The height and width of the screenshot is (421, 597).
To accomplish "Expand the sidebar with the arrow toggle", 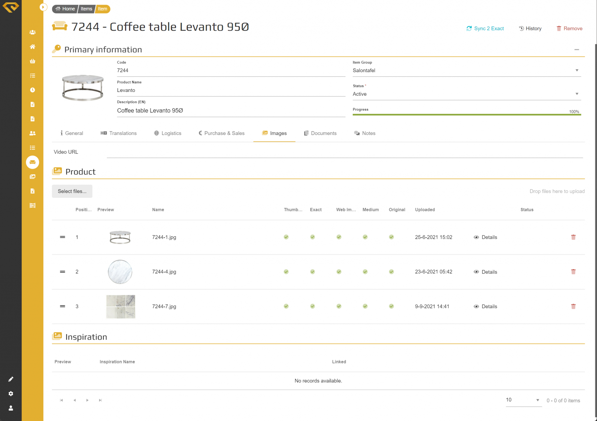I will [43, 7].
